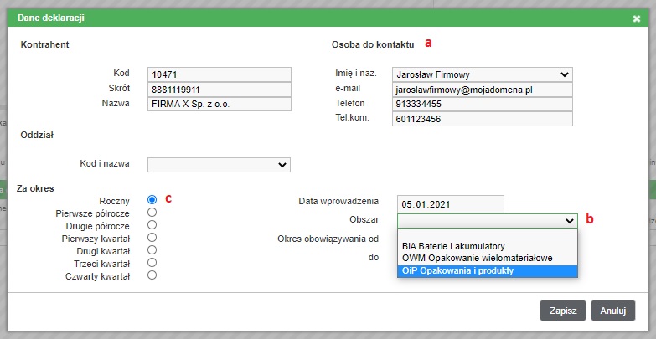Collapse the Obszar dropdown list
Image resolution: width=656 pixels, height=339 pixels.
click(x=488, y=220)
